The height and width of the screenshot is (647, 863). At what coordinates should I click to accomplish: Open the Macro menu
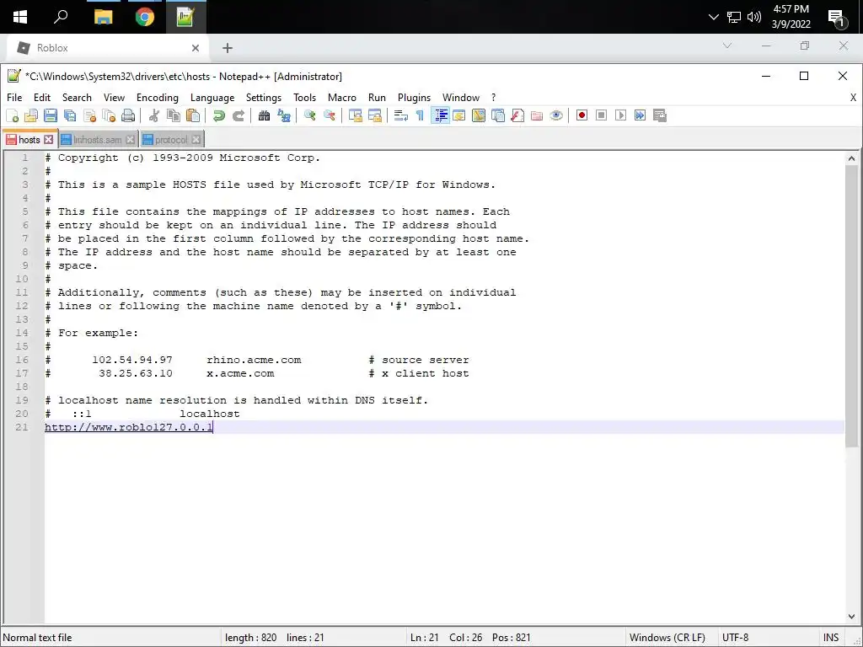click(342, 98)
